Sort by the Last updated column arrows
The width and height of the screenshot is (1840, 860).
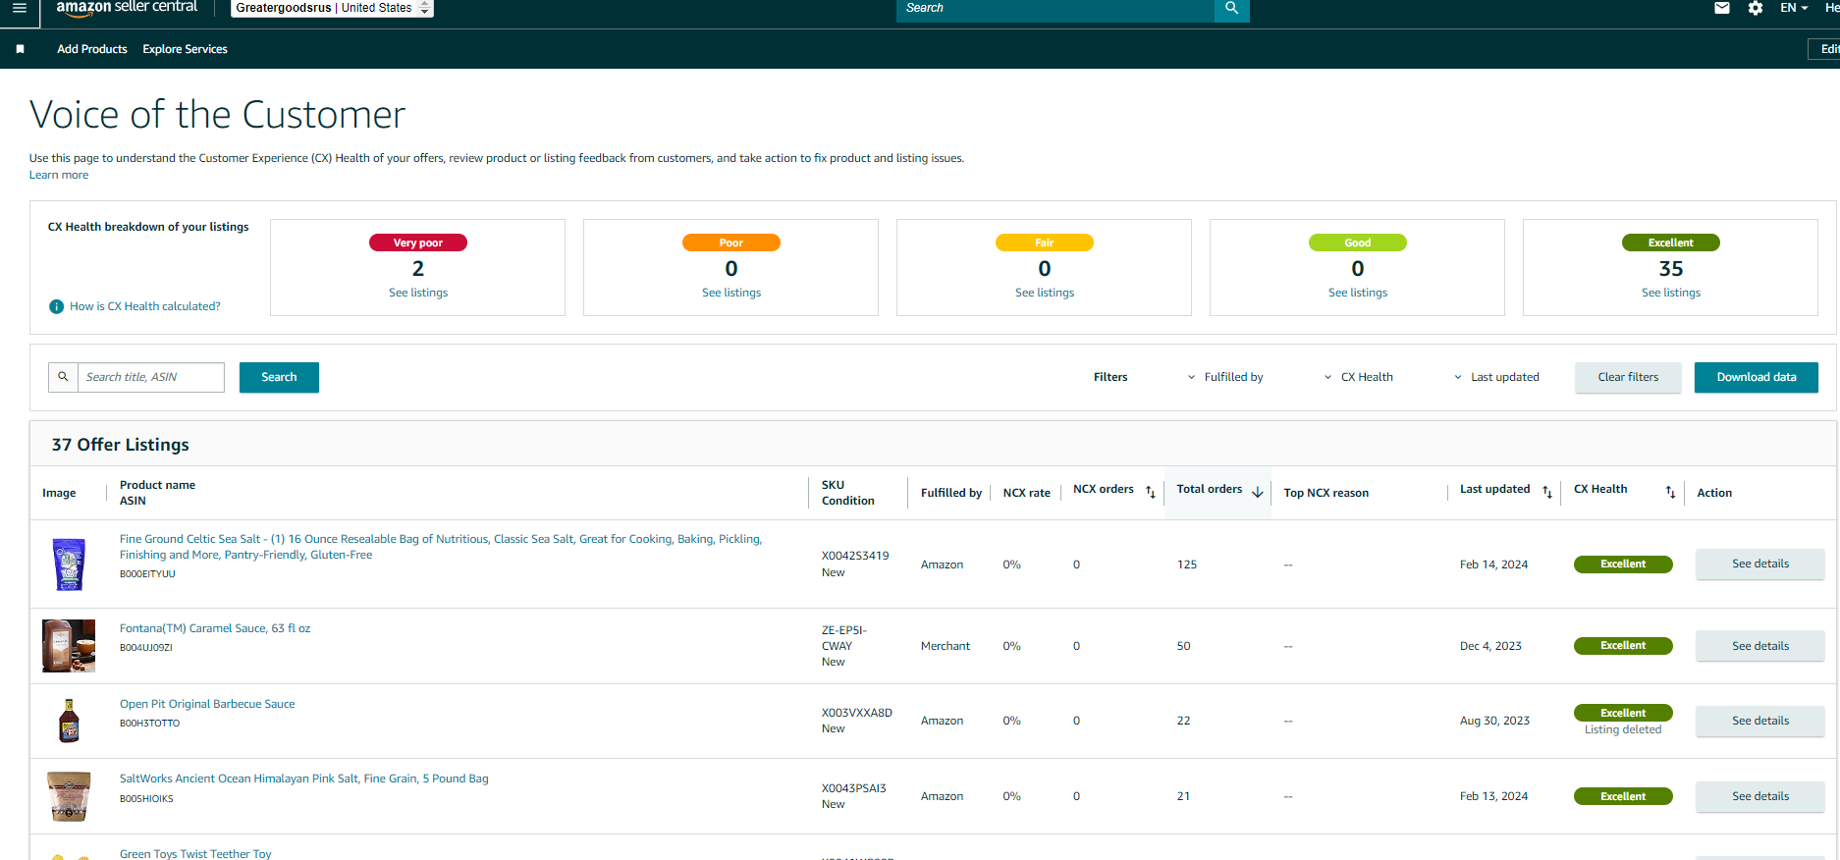pyautogui.click(x=1547, y=492)
